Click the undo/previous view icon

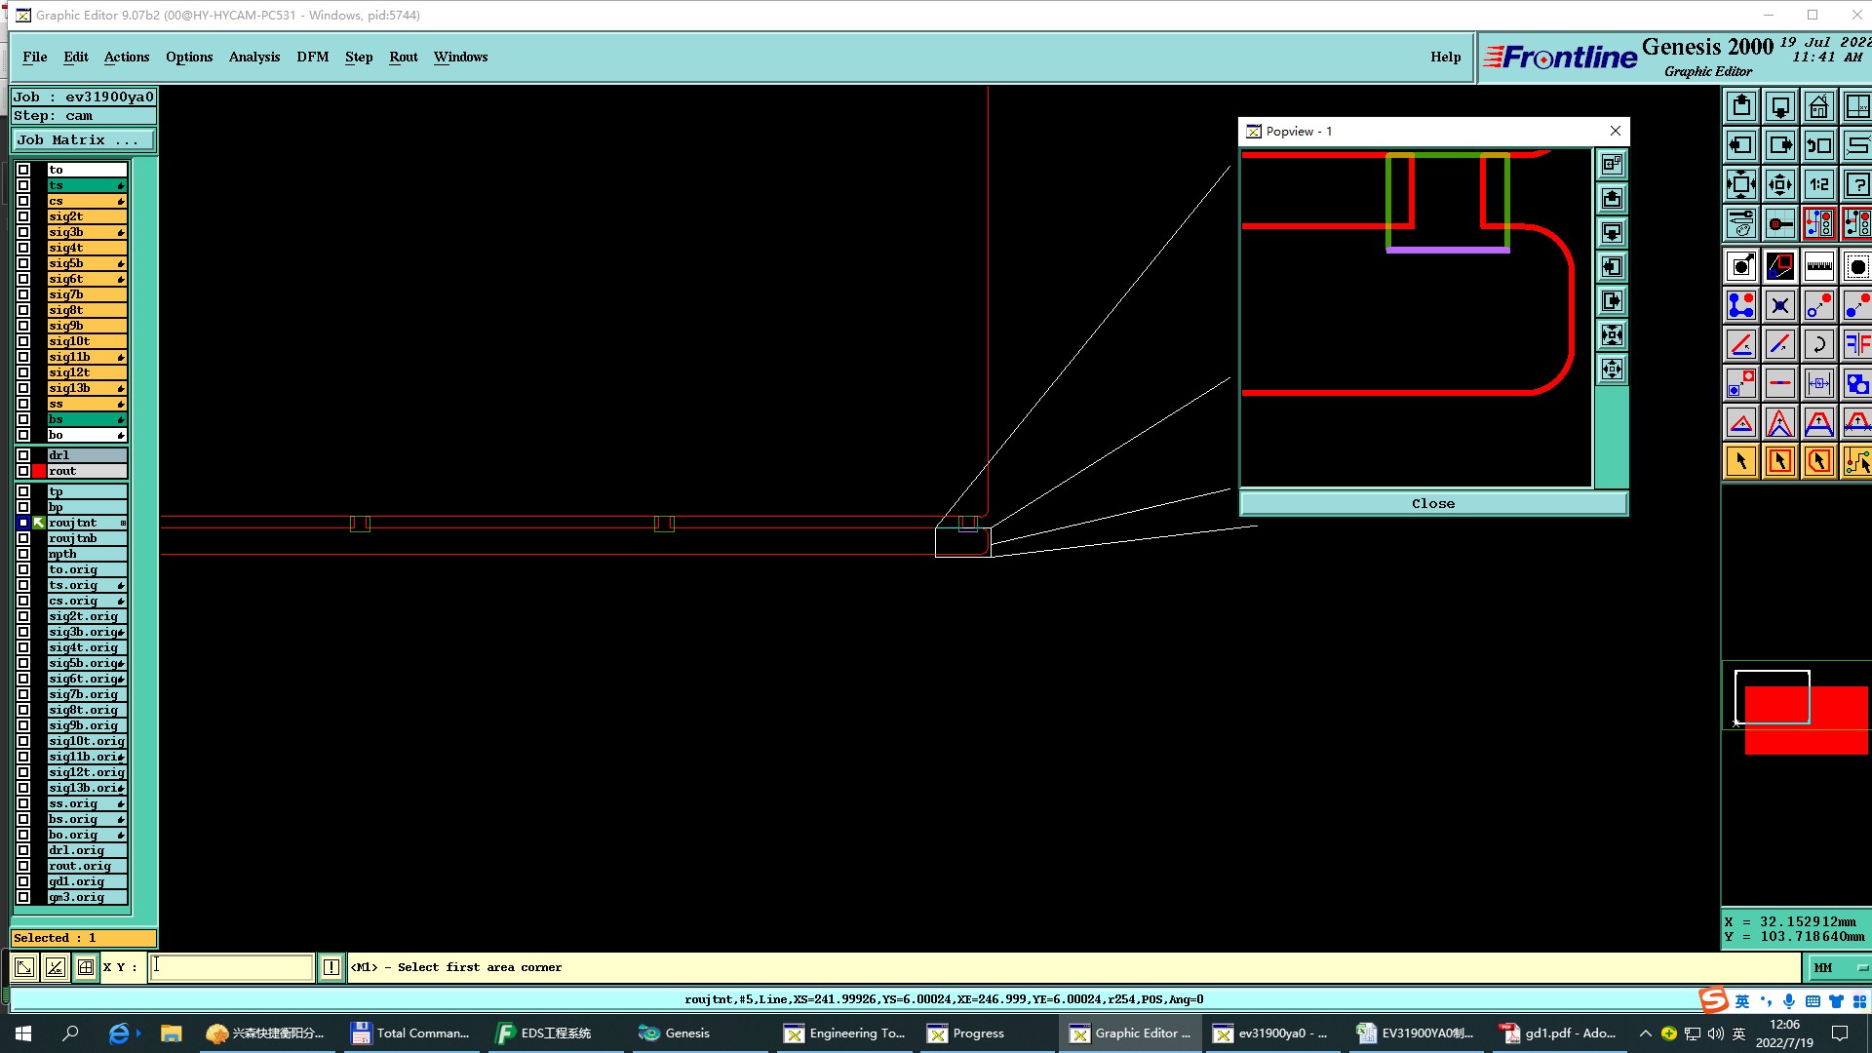coord(1818,145)
